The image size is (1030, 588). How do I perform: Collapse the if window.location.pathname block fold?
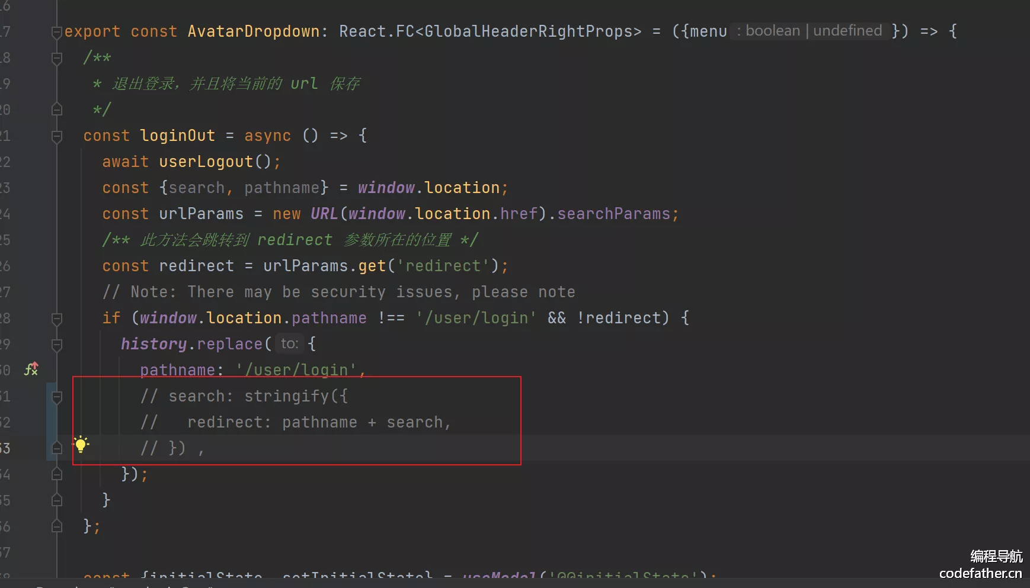tap(57, 319)
